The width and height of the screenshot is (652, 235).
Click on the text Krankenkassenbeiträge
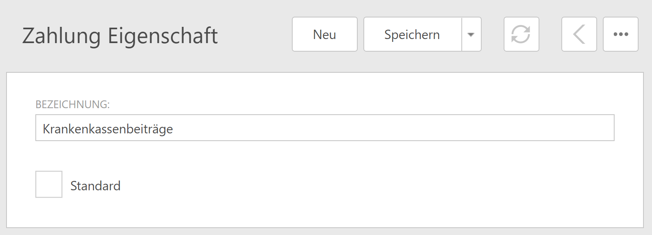point(108,129)
